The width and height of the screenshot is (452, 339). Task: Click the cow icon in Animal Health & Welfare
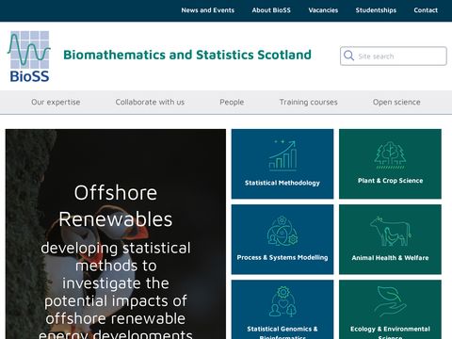click(x=390, y=232)
